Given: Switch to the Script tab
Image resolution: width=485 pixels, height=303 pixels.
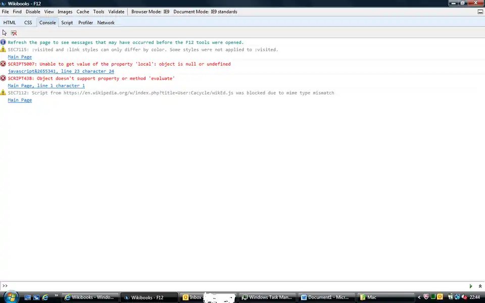Looking at the screenshot, I should pyautogui.click(x=67, y=22).
